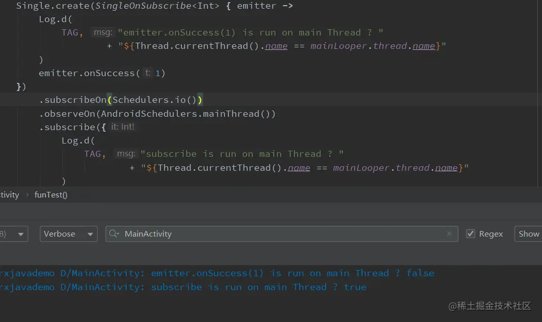
Task: Place cursor on .subscribeOn(Schedulers.io()) line
Action: [121, 100]
